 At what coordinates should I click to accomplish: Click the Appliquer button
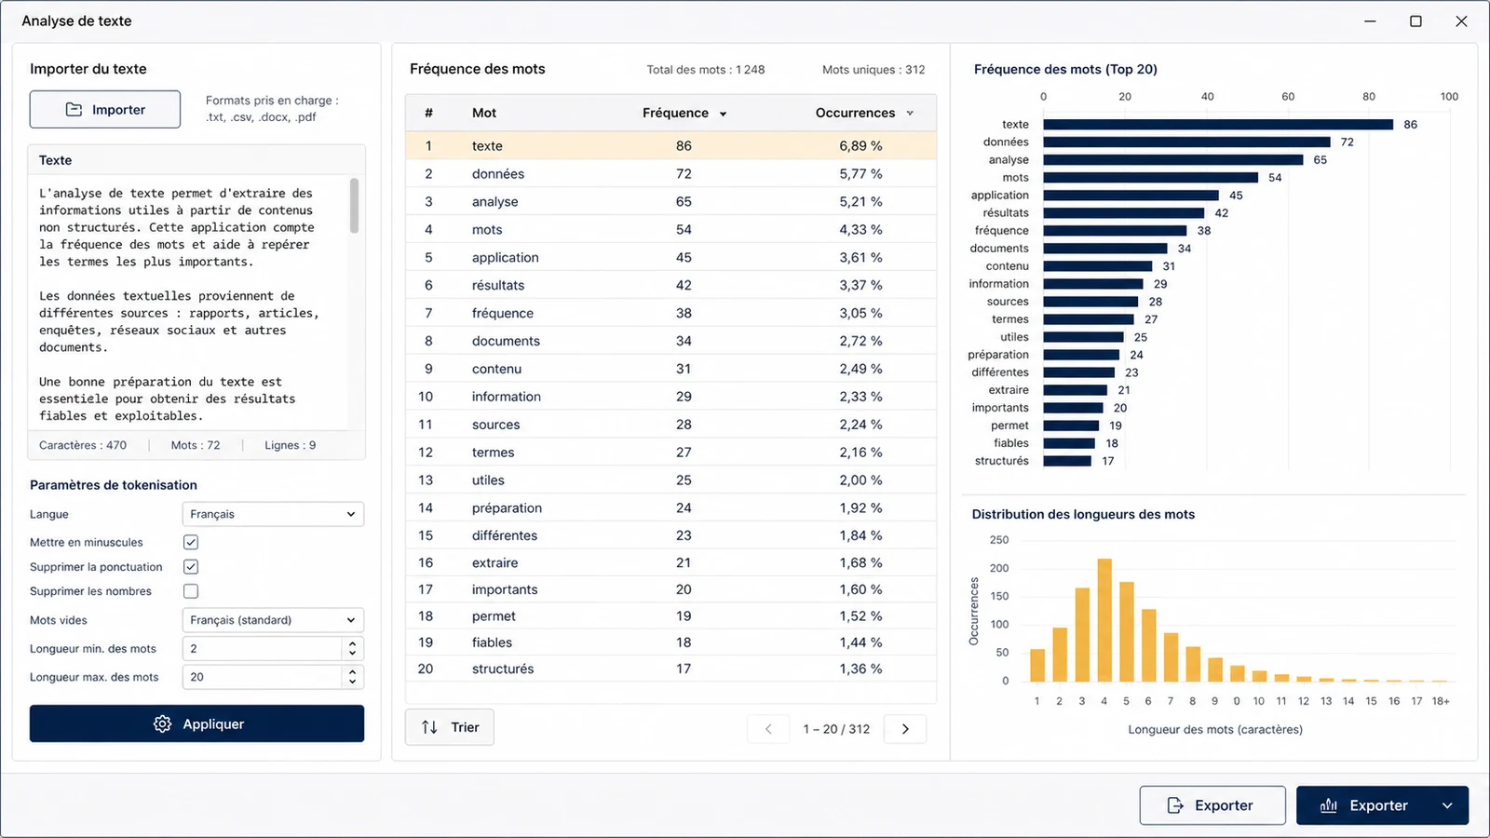click(x=196, y=723)
